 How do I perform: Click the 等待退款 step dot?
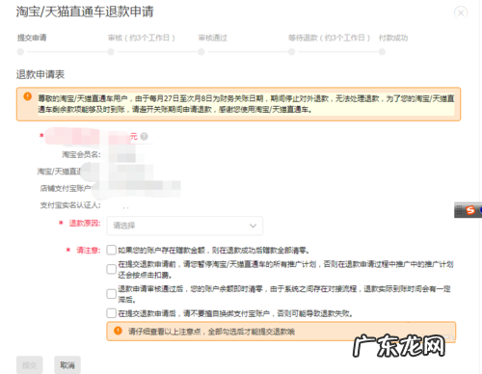point(291,52)
